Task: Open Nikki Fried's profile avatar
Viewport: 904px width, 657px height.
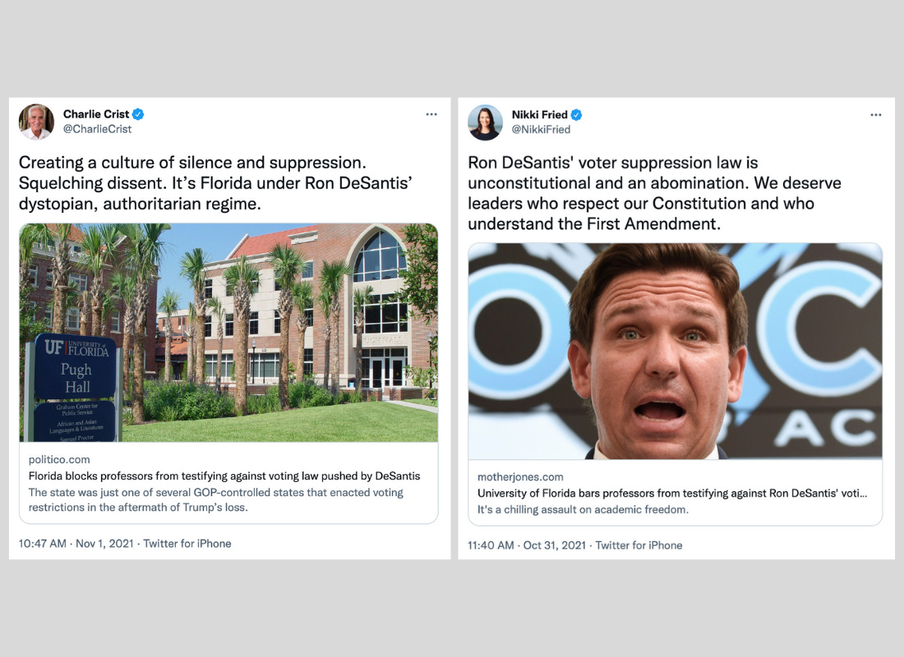Action: pos(486,122)
